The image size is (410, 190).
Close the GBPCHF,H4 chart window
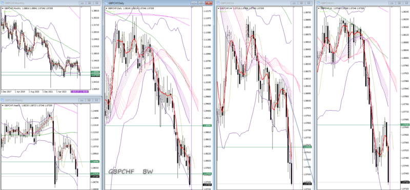tap(309, 3)
